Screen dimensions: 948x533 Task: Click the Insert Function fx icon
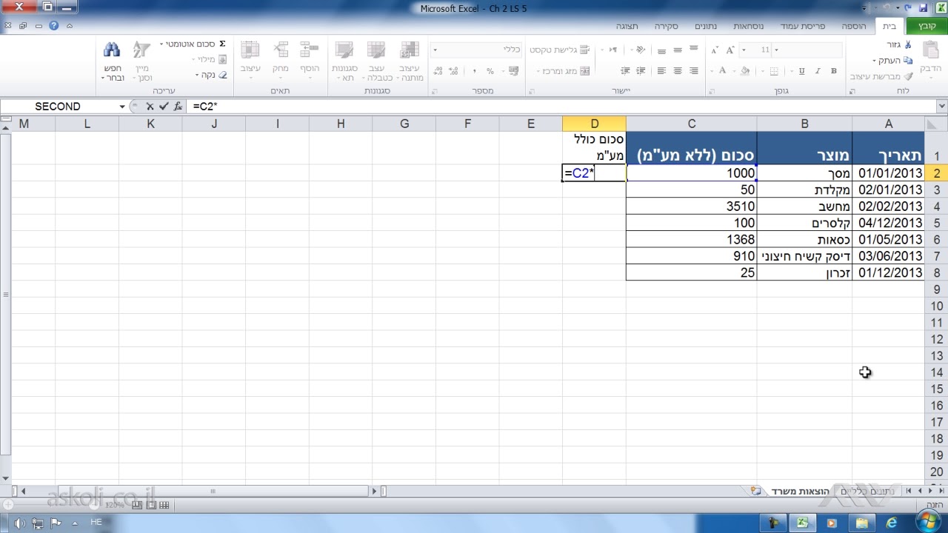(178, 107)
